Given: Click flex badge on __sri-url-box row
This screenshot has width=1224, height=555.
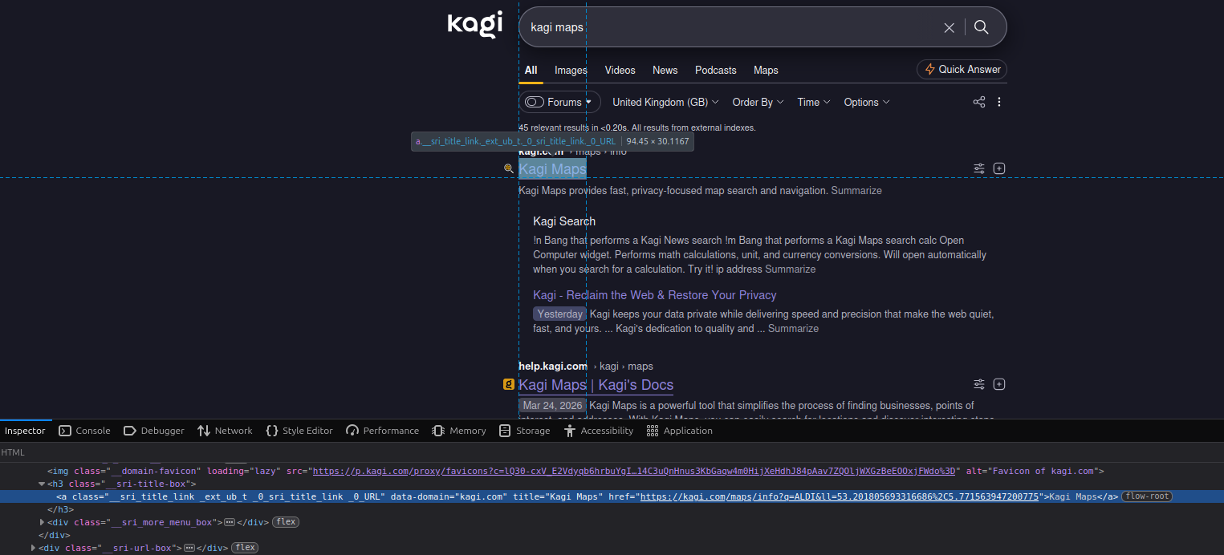Looking at the screenshot, I should pos(245,548).
